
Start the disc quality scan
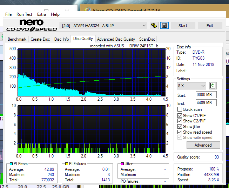pos(183,26)
